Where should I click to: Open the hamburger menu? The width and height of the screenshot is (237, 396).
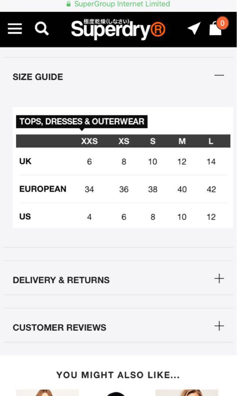15,29
